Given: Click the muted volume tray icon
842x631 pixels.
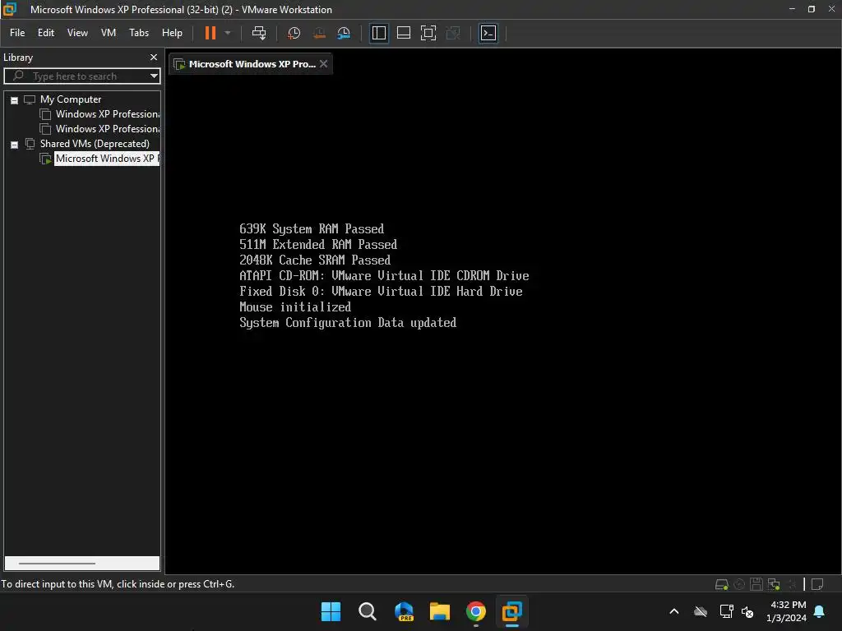Looking at the screenshot, I should (747, 611).
